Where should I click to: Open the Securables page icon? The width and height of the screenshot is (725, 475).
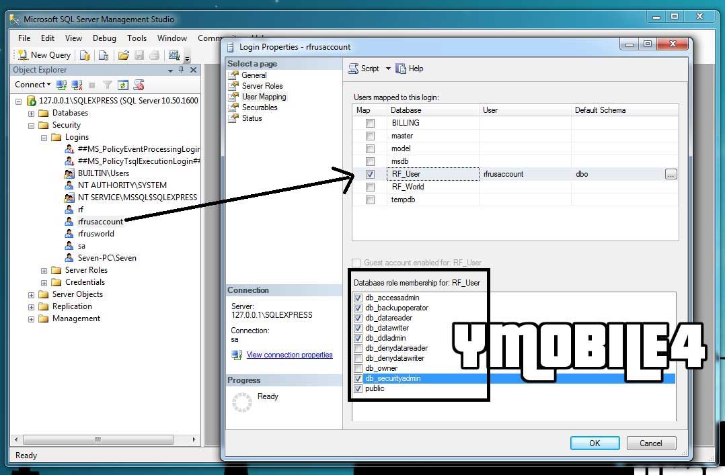(x=233, y=107)
